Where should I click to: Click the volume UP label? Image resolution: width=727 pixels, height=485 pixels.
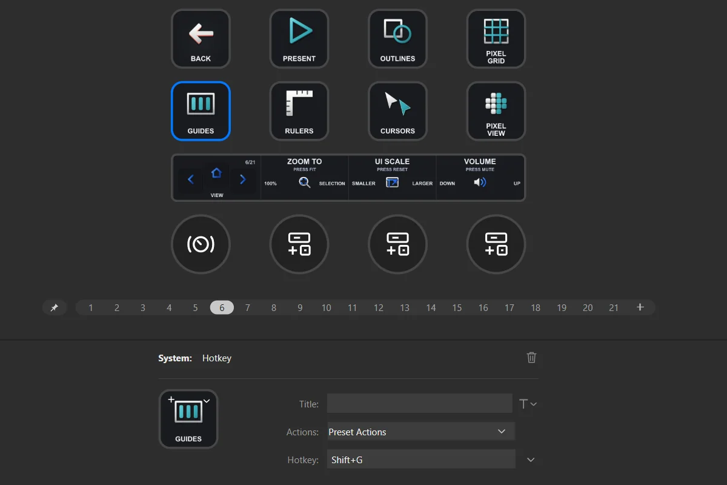coord(517,183)
